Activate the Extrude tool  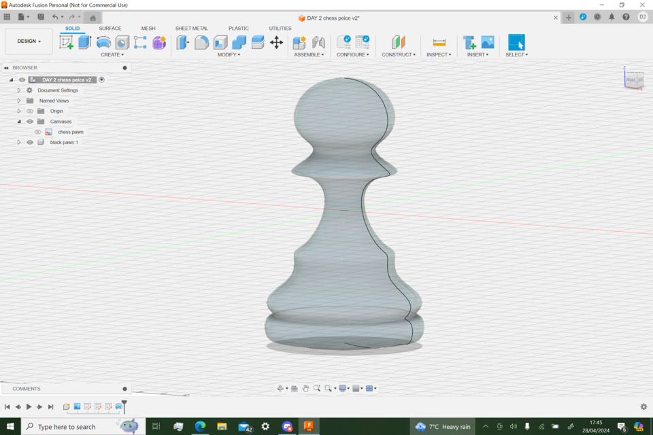[86, 42]
